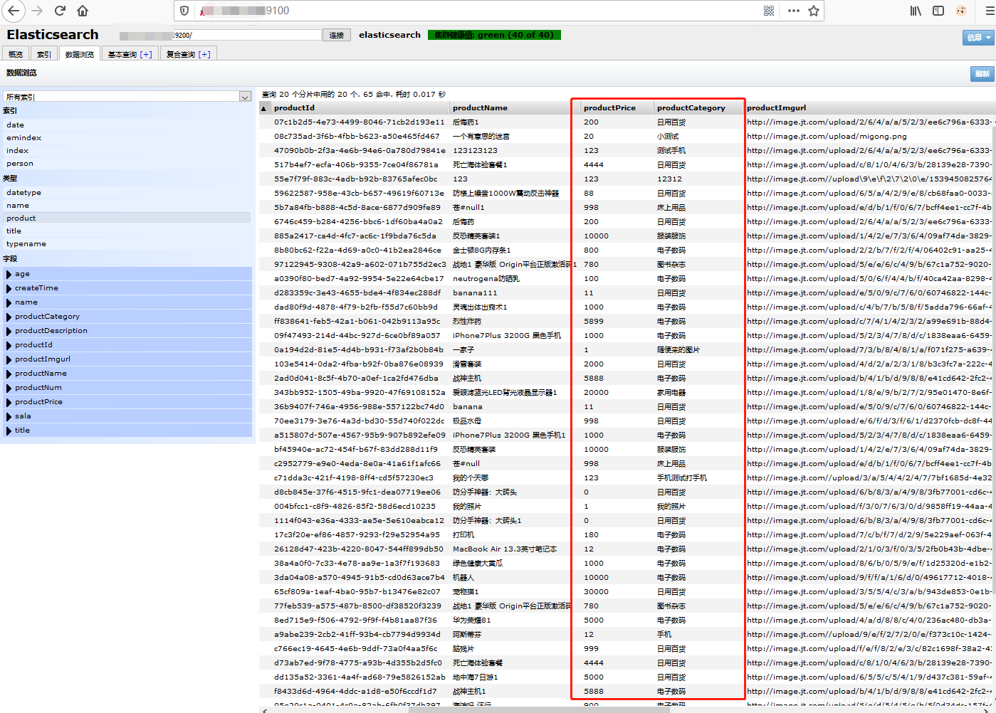Click the 刷新 refresh button
996x713 pixels.
(982, 73)
